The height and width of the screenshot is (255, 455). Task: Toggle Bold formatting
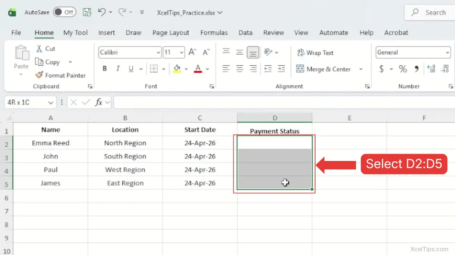coord(105,69)
